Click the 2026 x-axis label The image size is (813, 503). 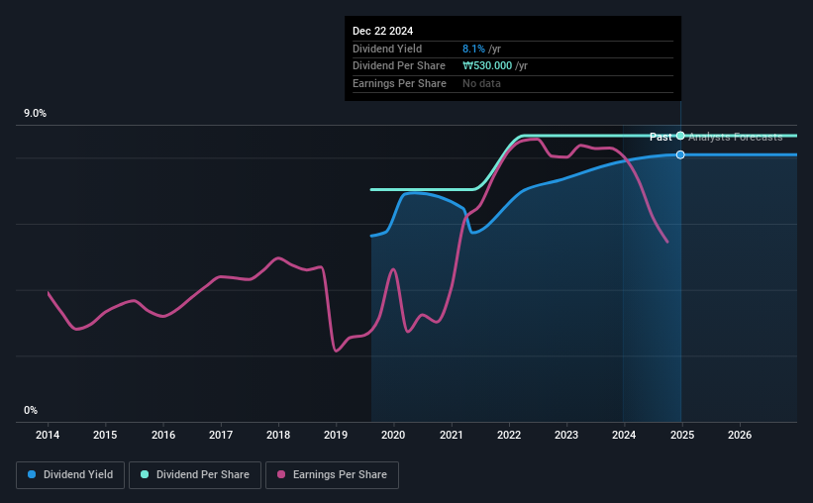(x=740, y=435)
